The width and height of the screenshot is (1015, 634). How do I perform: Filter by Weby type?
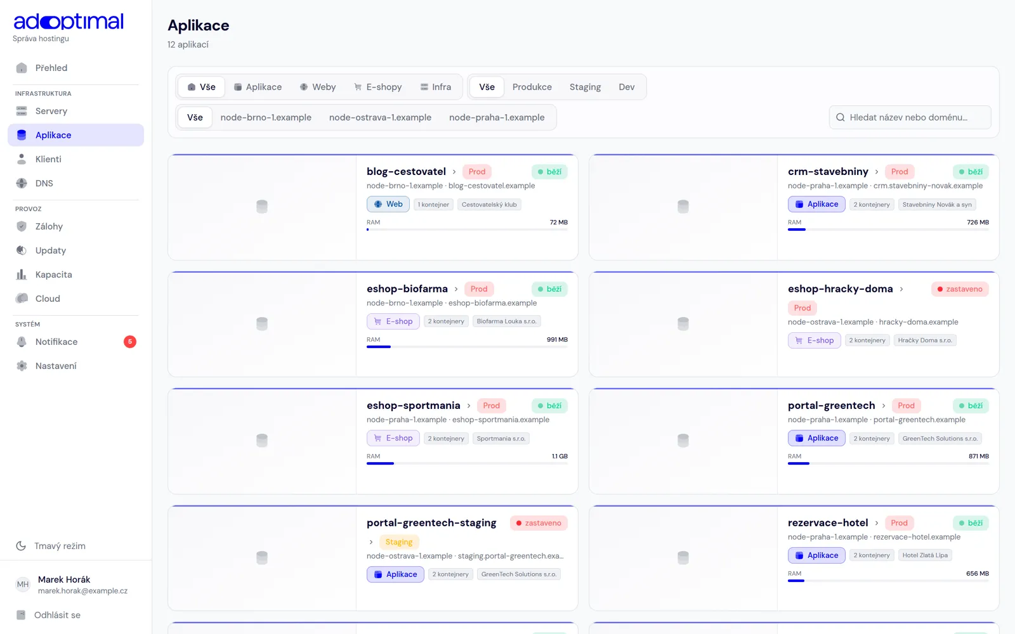coord(318,87)
